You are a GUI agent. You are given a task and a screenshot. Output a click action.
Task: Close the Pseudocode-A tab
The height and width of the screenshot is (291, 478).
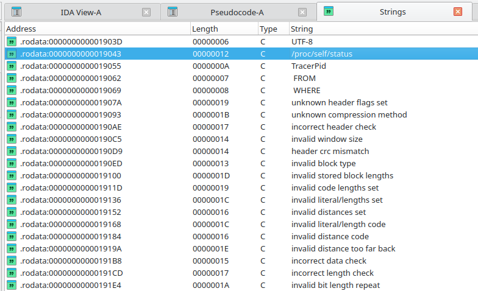pyautogui.click(x=302, y=12)
